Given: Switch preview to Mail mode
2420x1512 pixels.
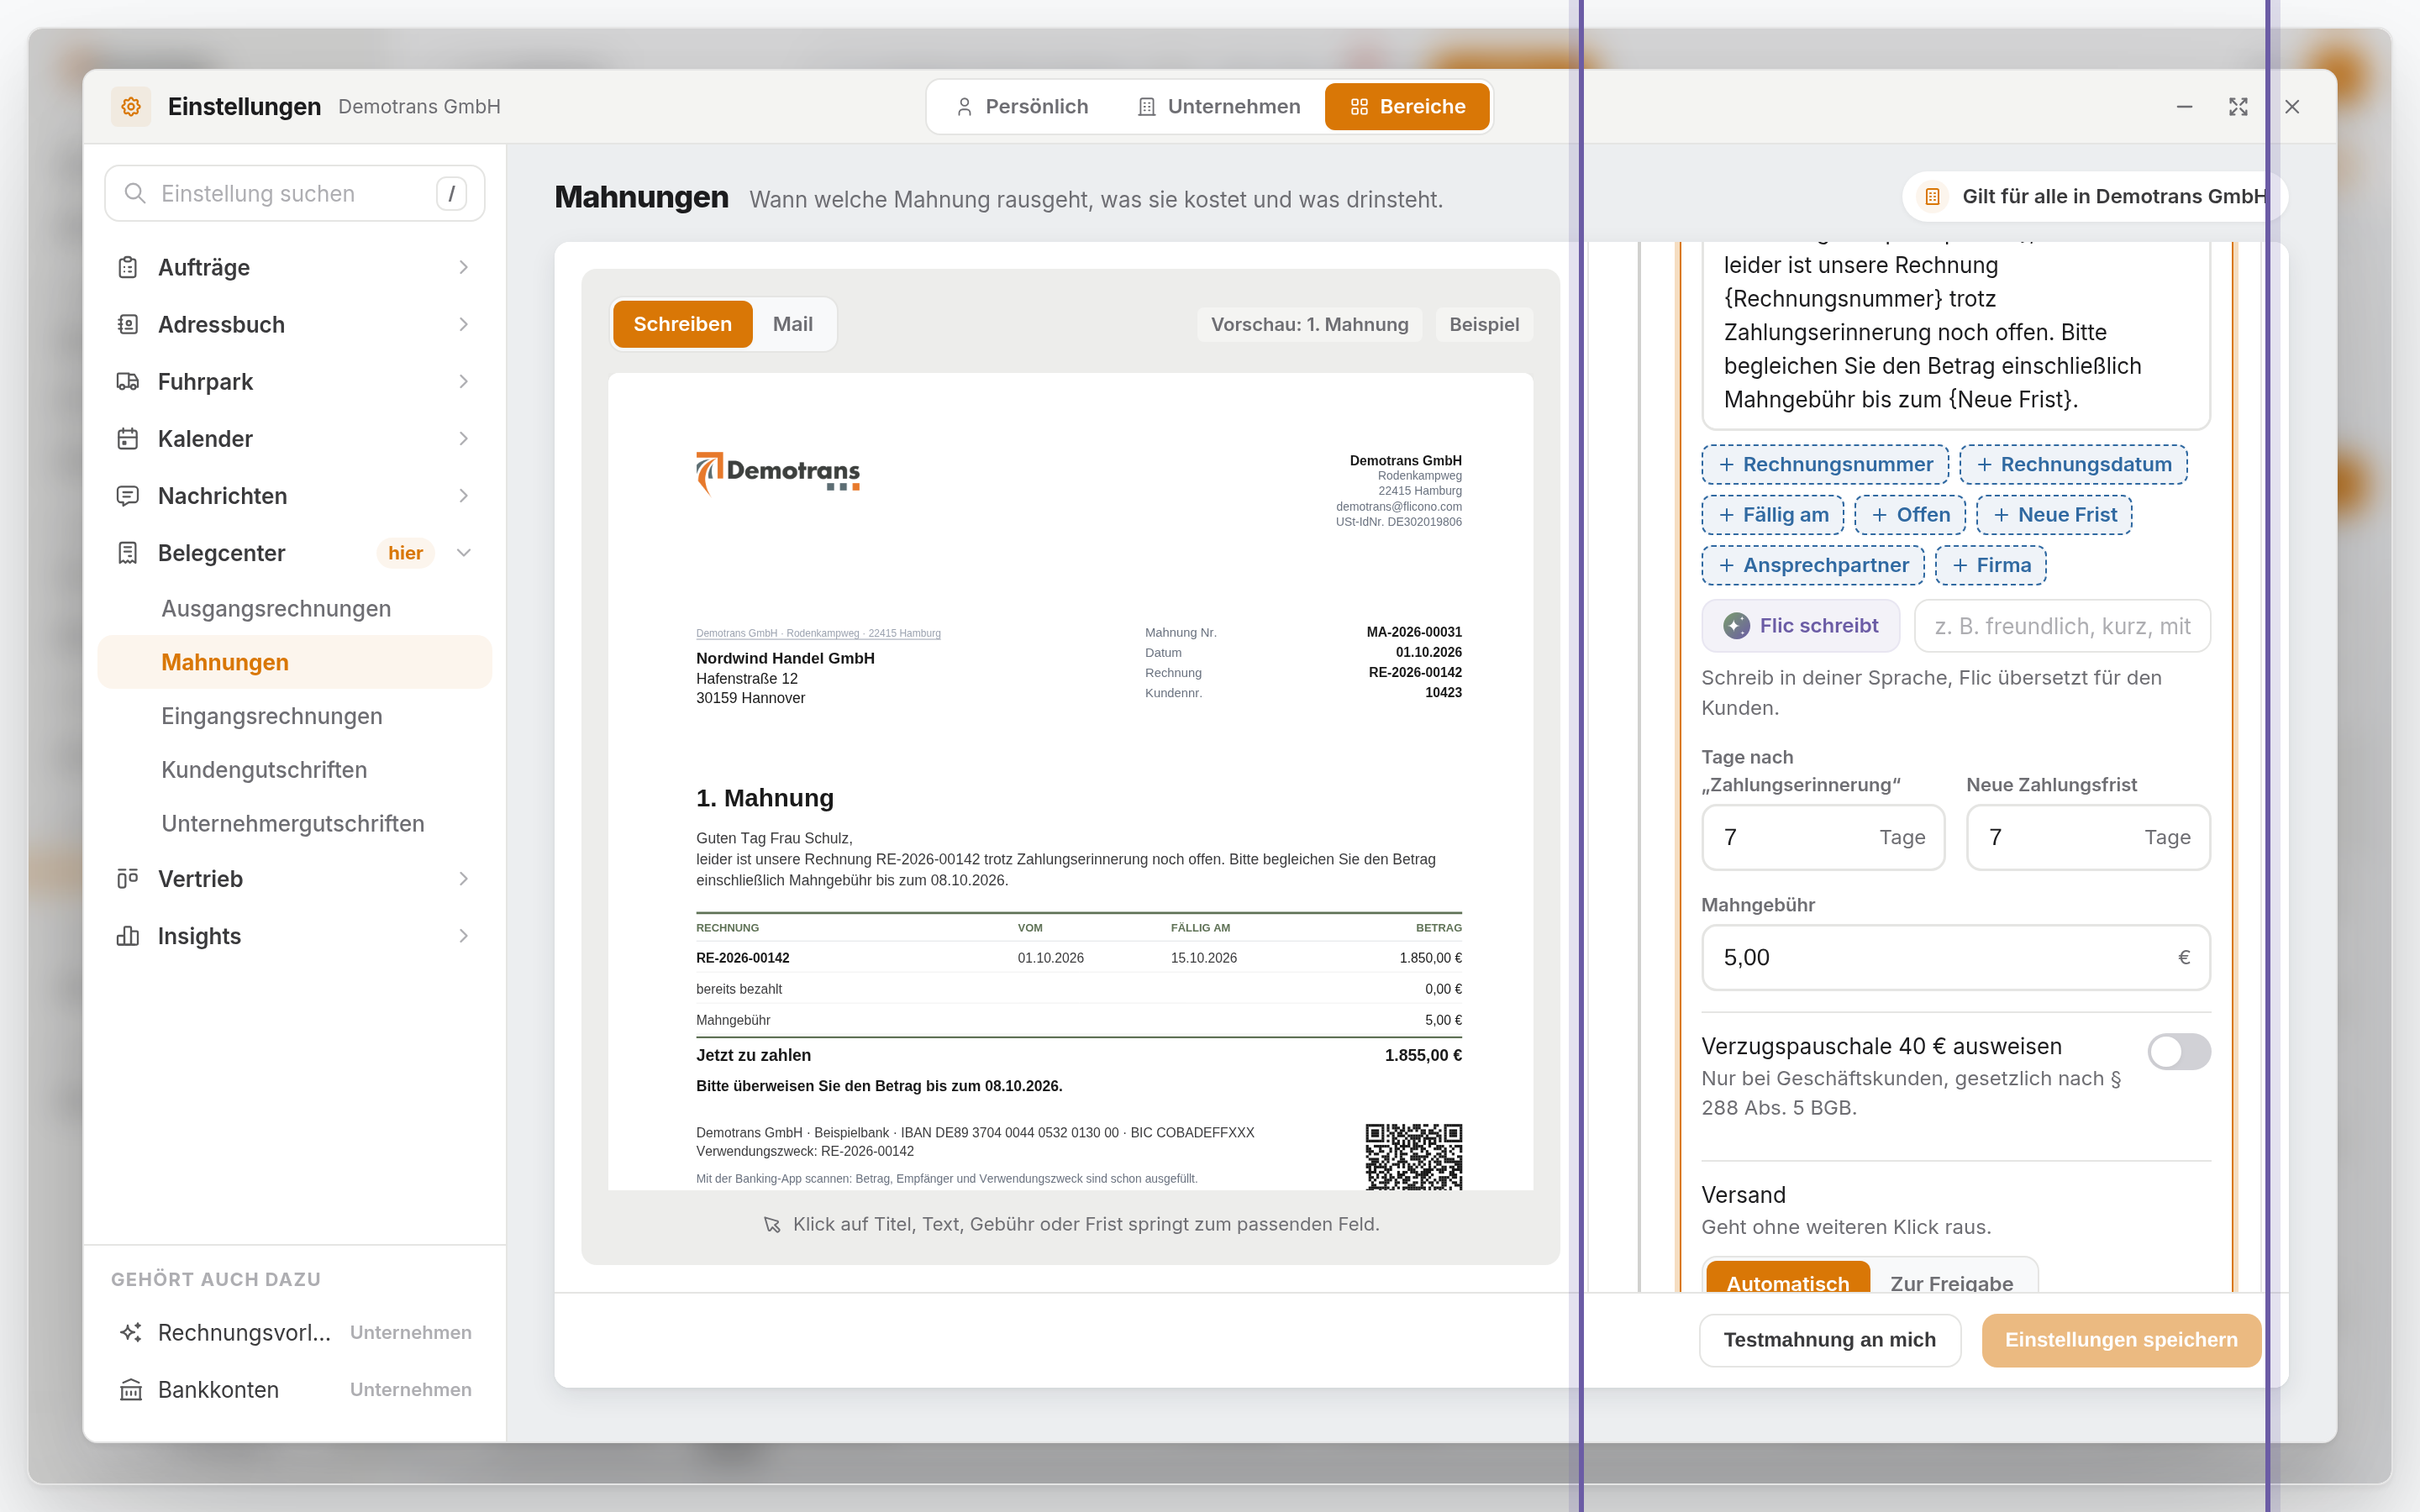Looking at the screenshot, I should pos(793,324).
